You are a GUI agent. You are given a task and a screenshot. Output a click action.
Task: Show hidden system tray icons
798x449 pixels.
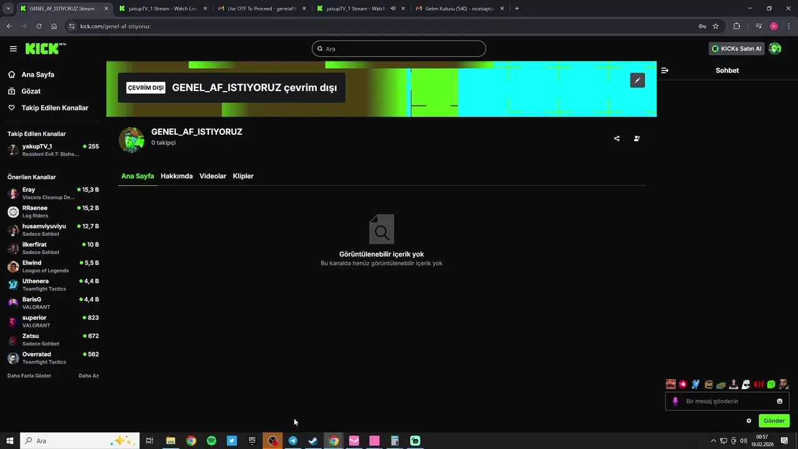pos(713,441)
